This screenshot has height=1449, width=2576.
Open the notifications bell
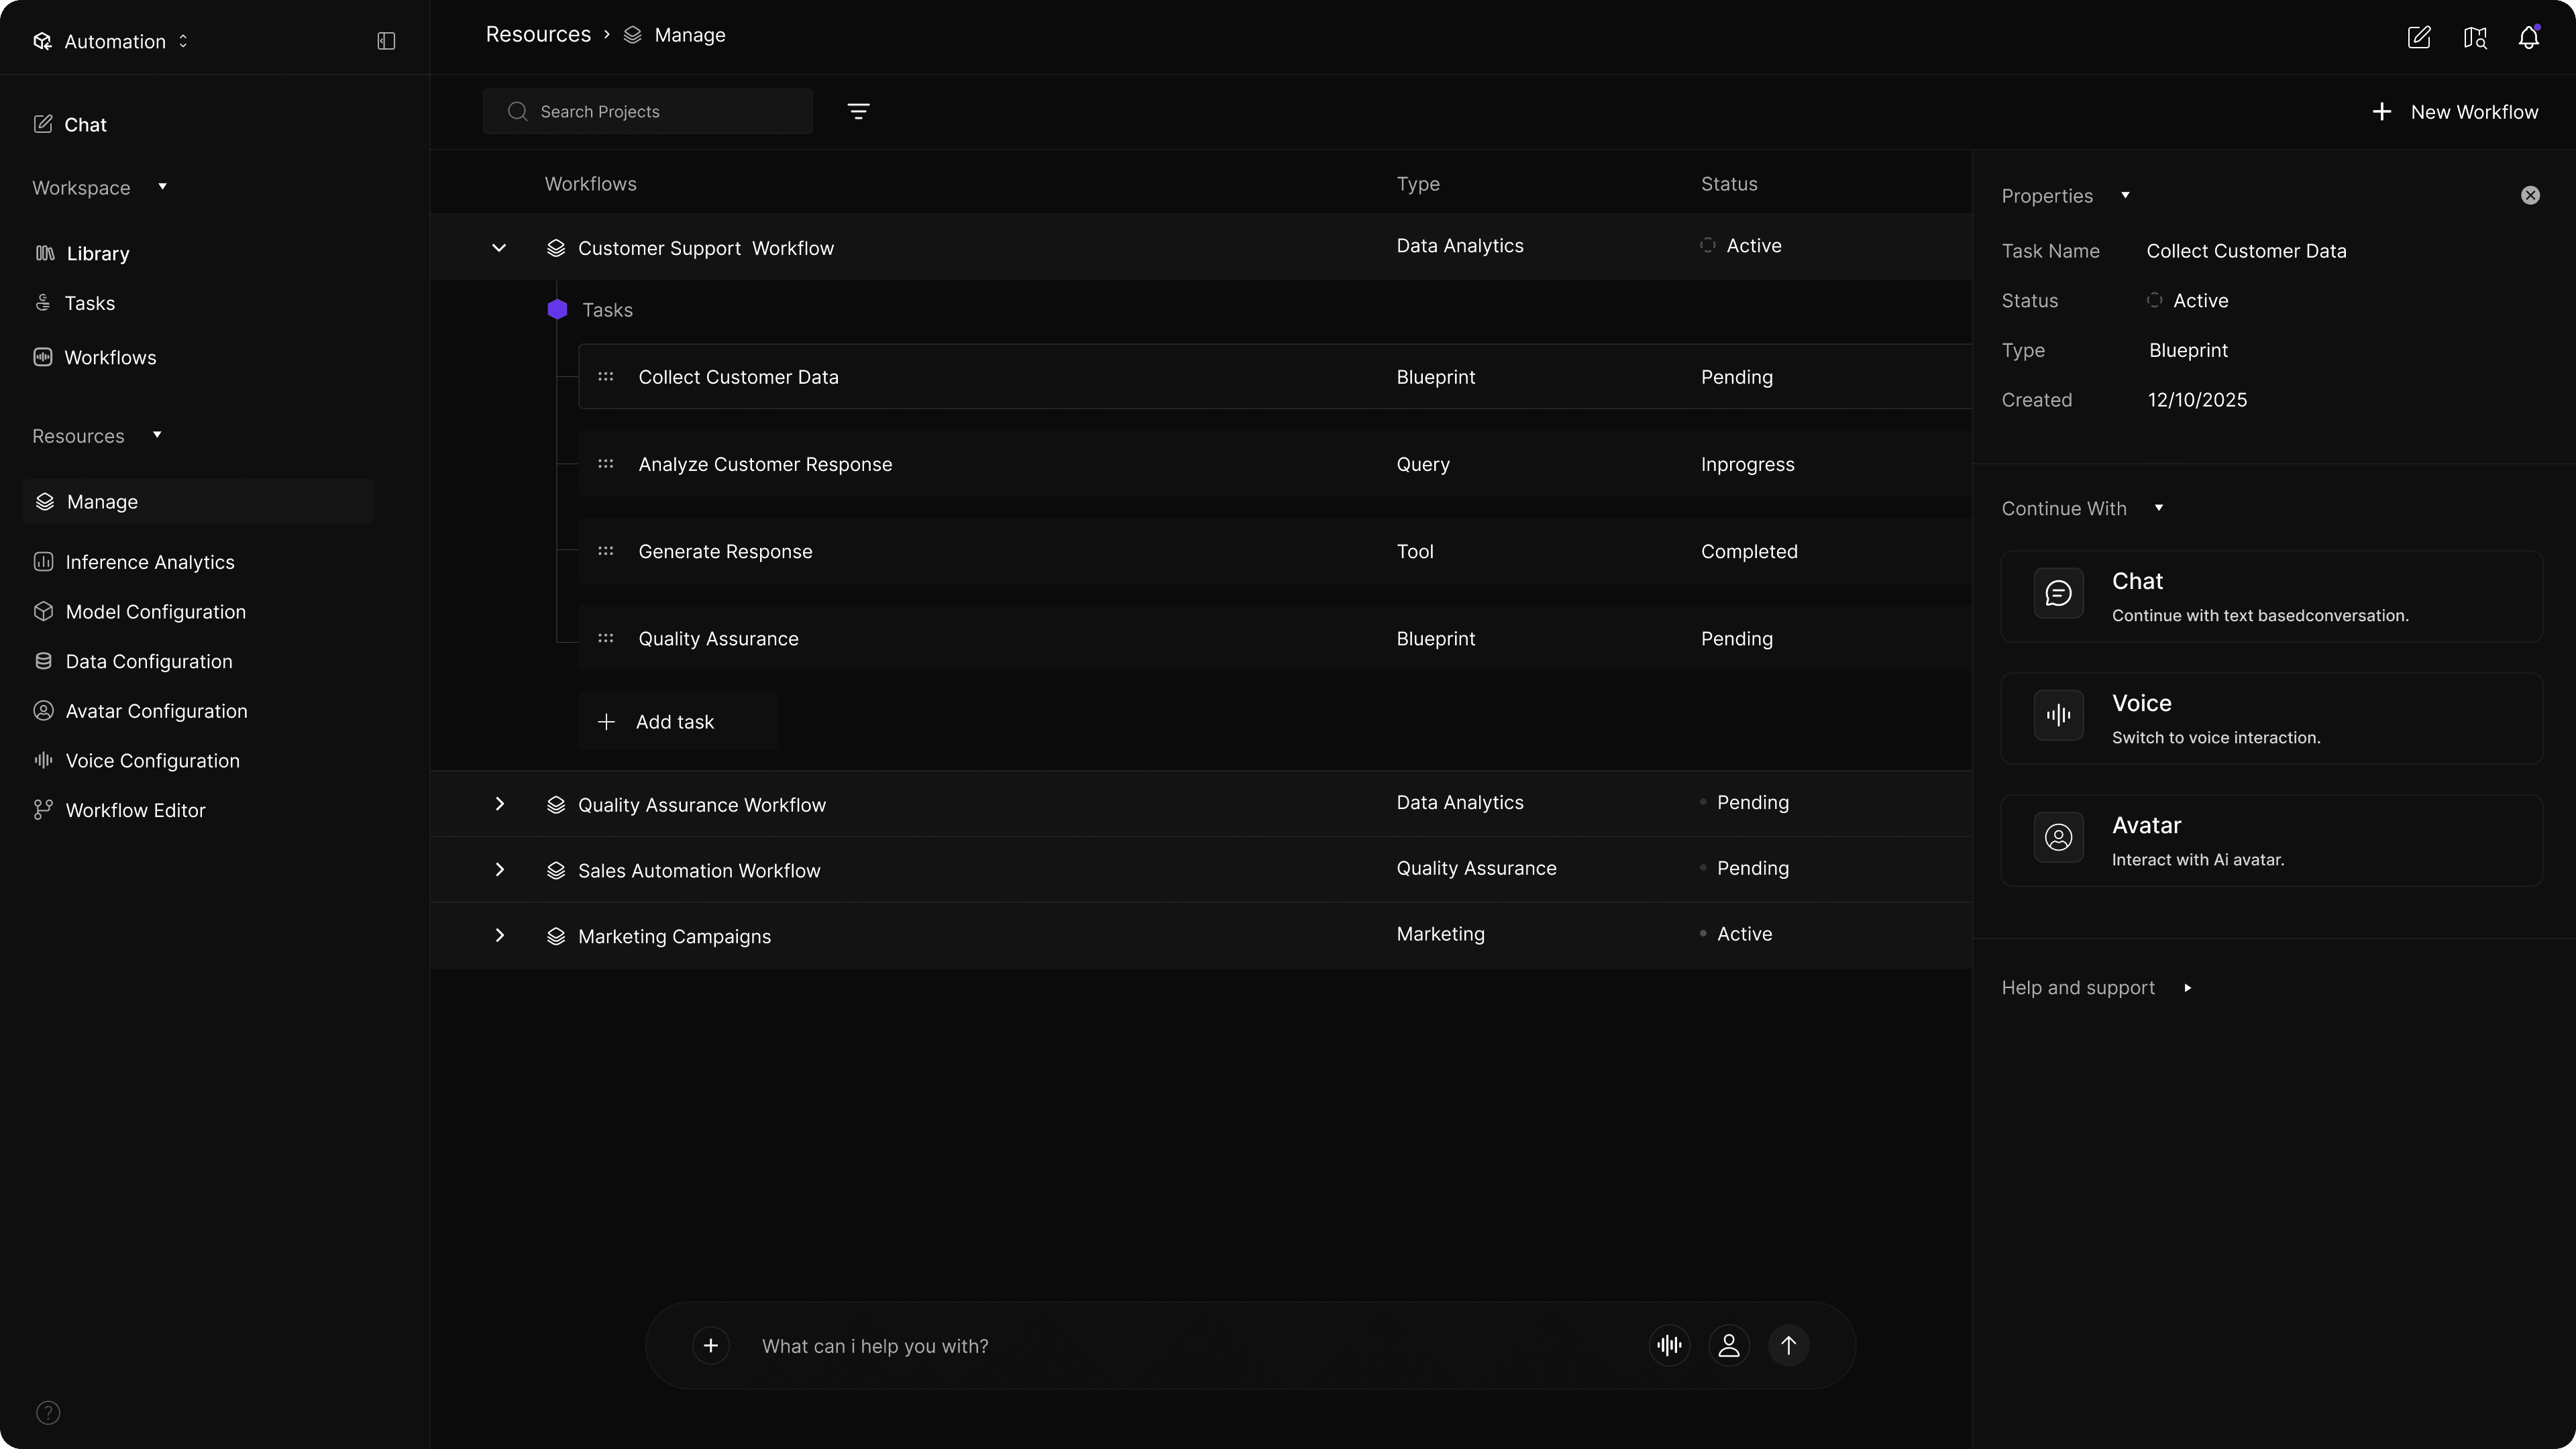click(x=2528, y=38)
